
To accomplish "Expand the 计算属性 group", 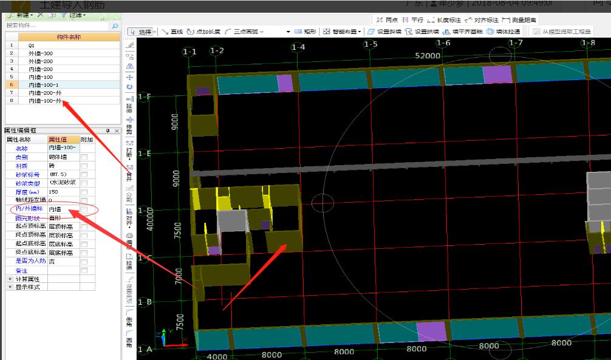I will pos(10,279).
